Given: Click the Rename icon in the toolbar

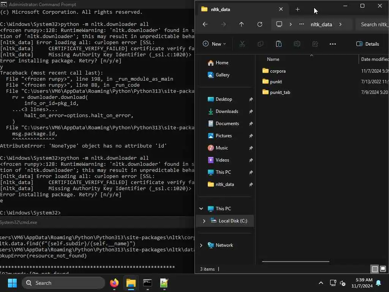Looking at the screenshot, I should [x=297, y=44].
